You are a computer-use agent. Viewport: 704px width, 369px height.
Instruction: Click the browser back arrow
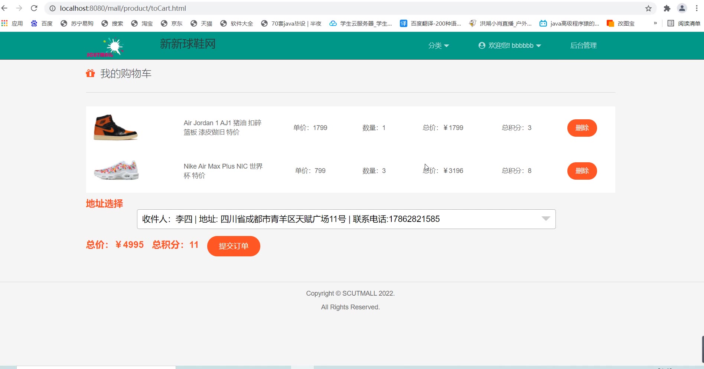point(4,8)
